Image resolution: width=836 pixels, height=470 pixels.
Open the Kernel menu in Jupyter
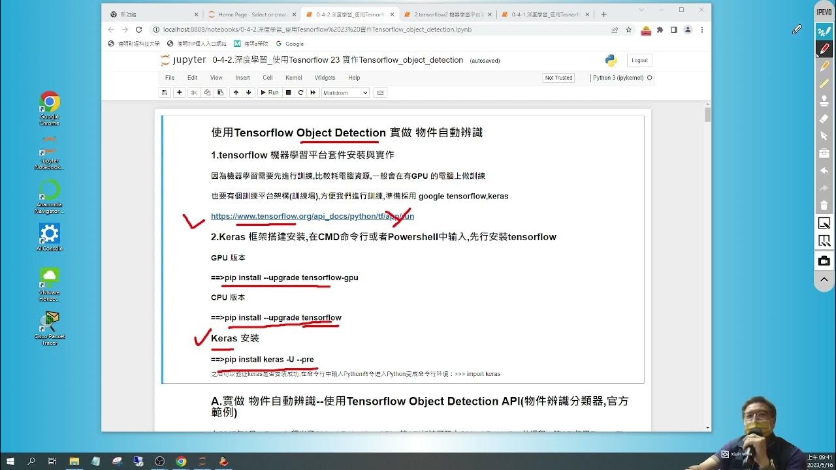click(294, 78)
